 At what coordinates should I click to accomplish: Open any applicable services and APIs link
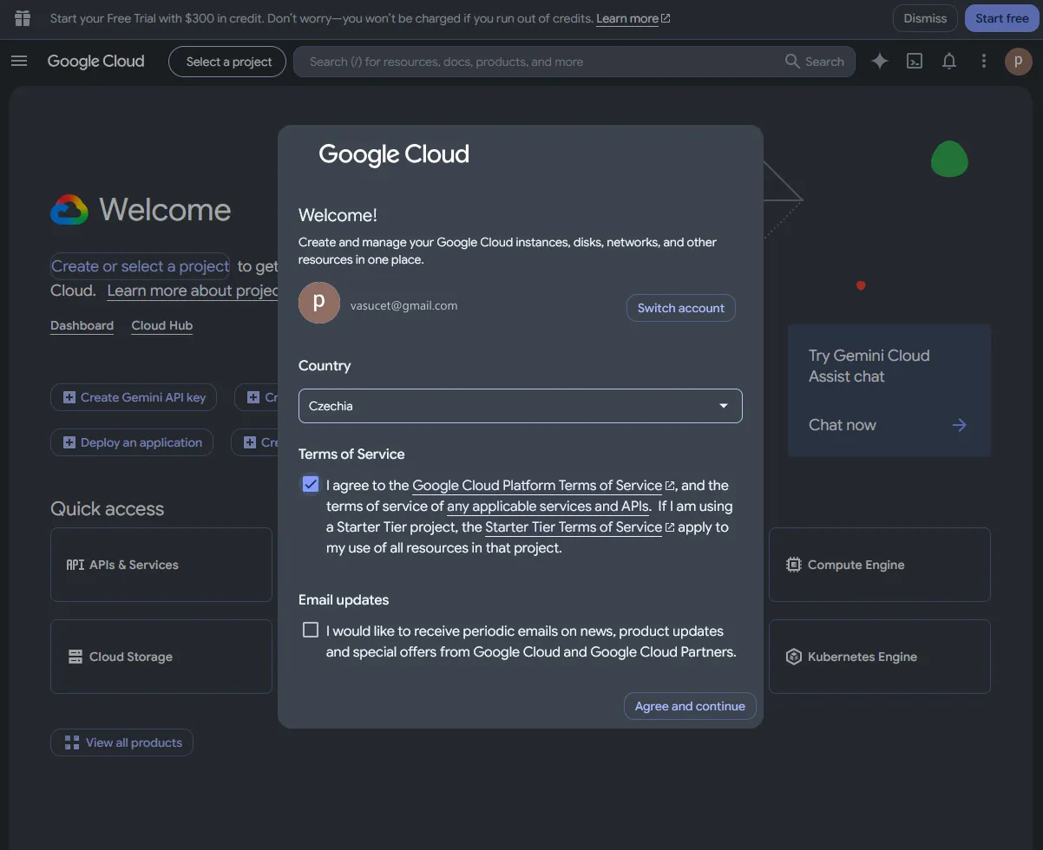pyautogui.click(x=548, y=507)
